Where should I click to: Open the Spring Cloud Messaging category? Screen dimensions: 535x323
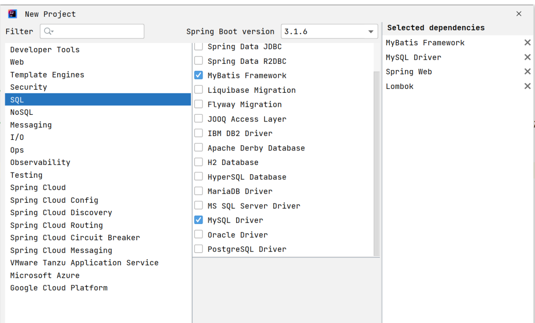pyautogui.click(x=98, y=250)
